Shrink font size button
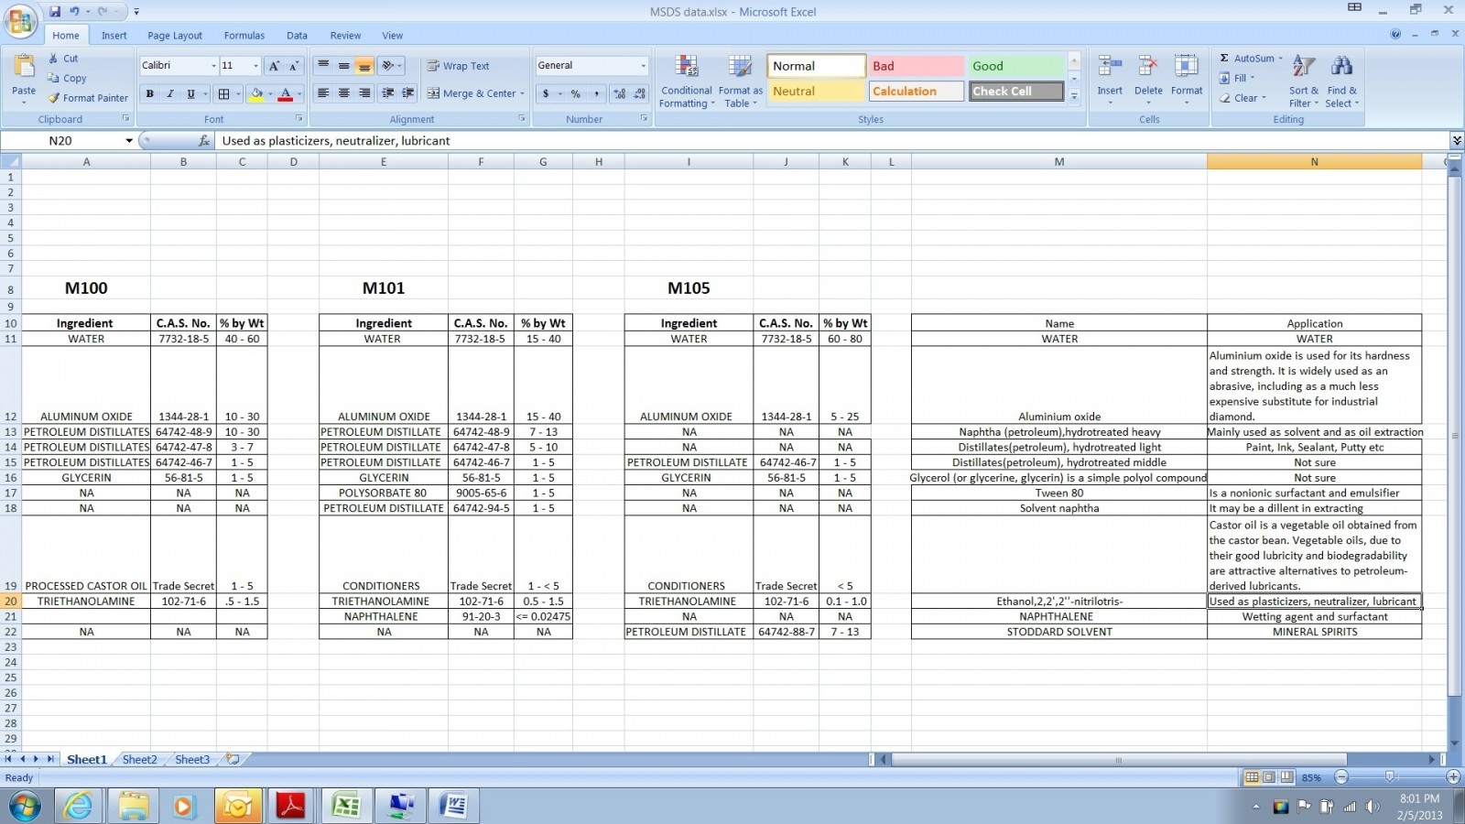 point(294,66)
